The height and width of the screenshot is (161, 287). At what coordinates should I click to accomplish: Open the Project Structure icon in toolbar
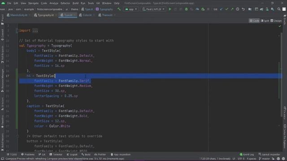click(250, 9)
